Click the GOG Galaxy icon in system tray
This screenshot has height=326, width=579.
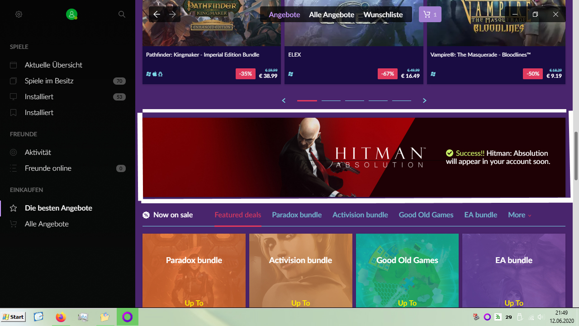click(487, 317)
